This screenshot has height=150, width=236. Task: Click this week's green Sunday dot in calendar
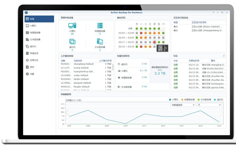pyautogui.click(x=137, y=28)
